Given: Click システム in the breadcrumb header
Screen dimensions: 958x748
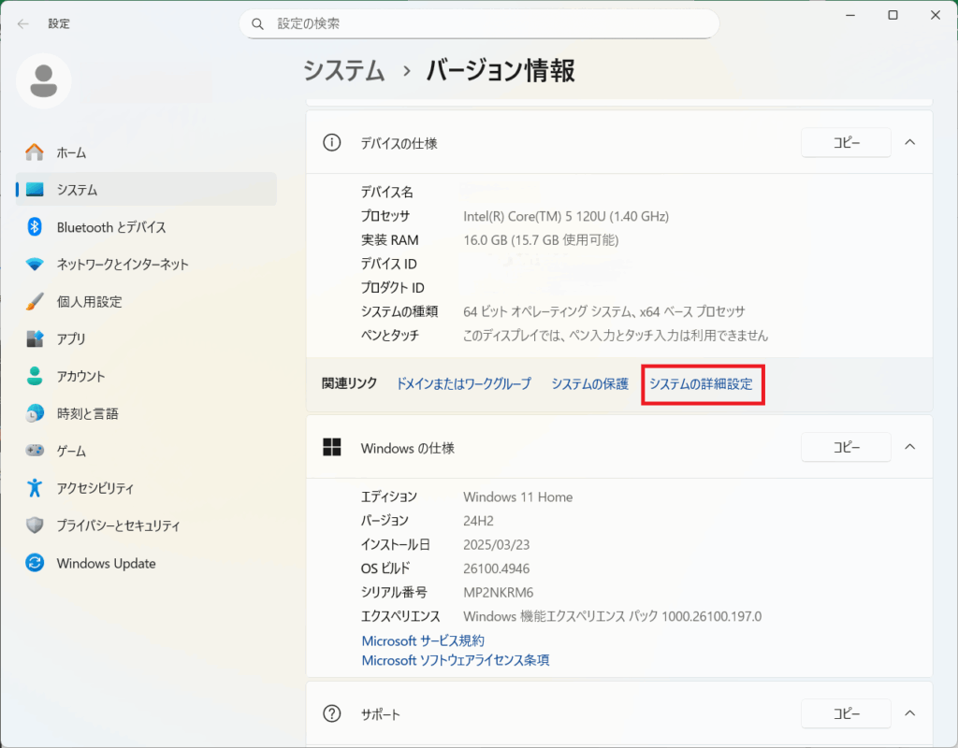Looking at the screenshot, I should [x=343, y=70].
